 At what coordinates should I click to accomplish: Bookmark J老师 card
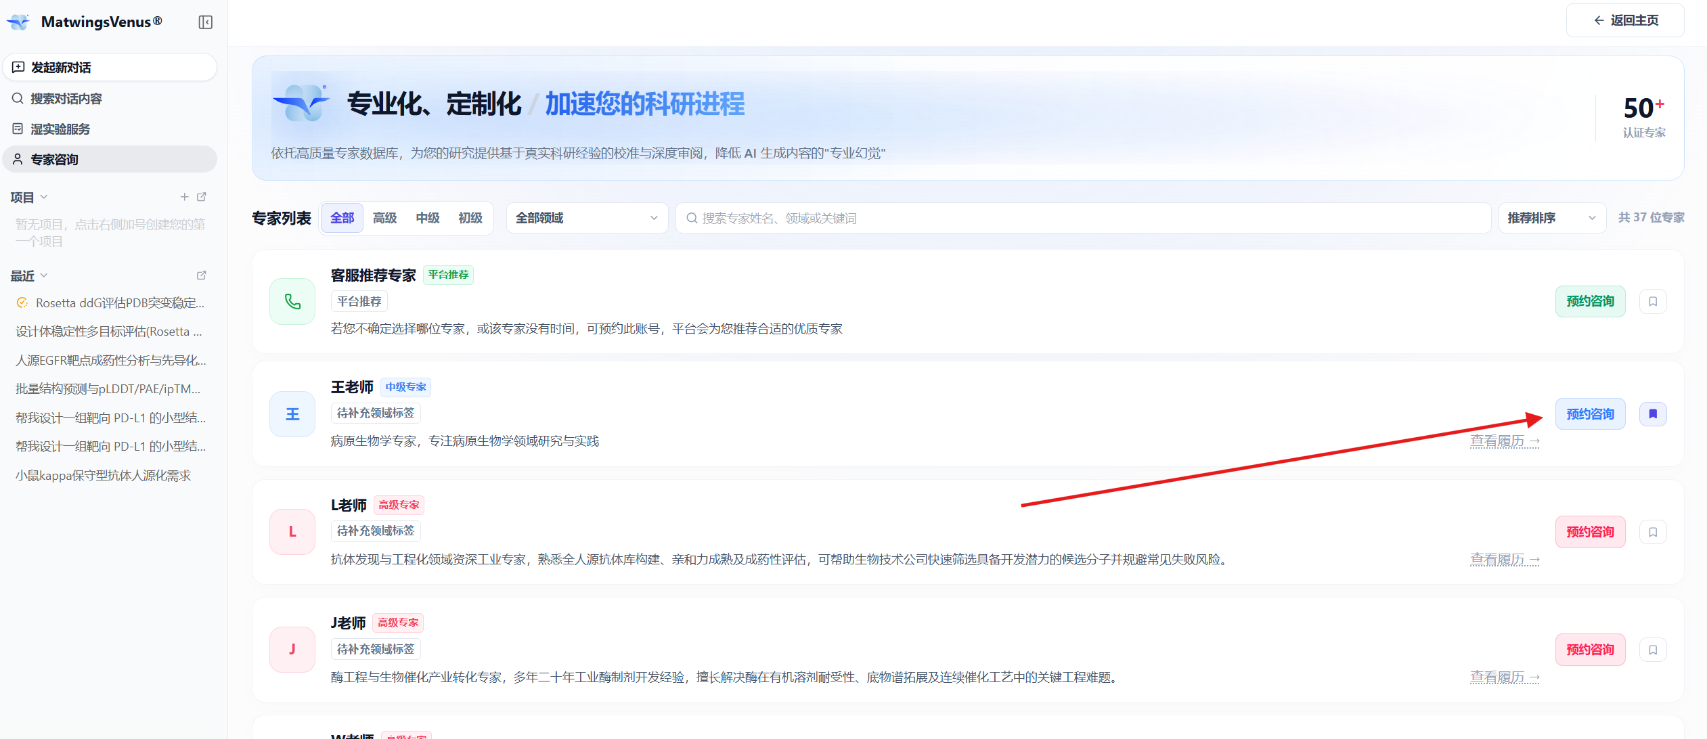[x=1653, y=650]
